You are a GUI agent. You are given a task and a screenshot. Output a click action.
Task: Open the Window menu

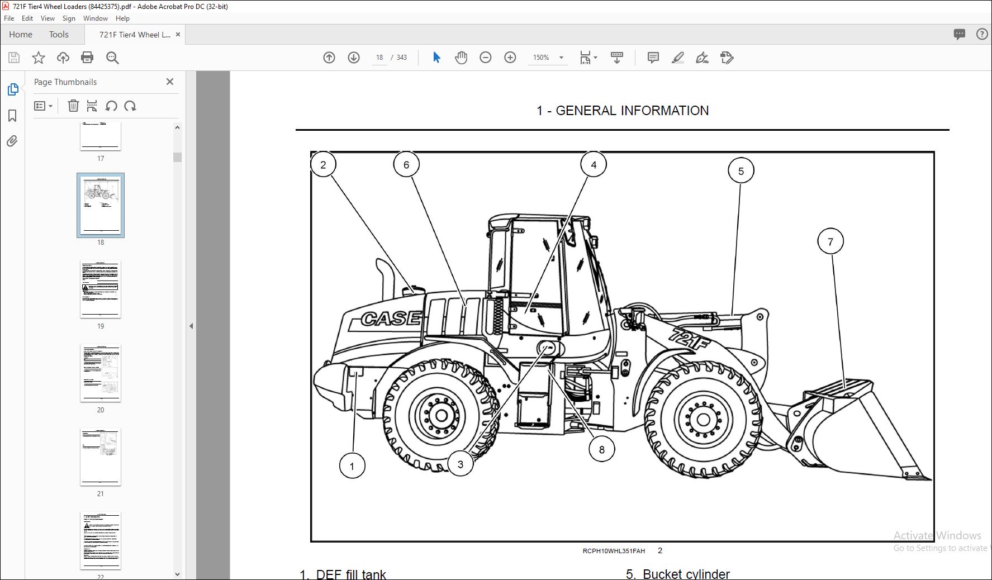pos(95,18)
